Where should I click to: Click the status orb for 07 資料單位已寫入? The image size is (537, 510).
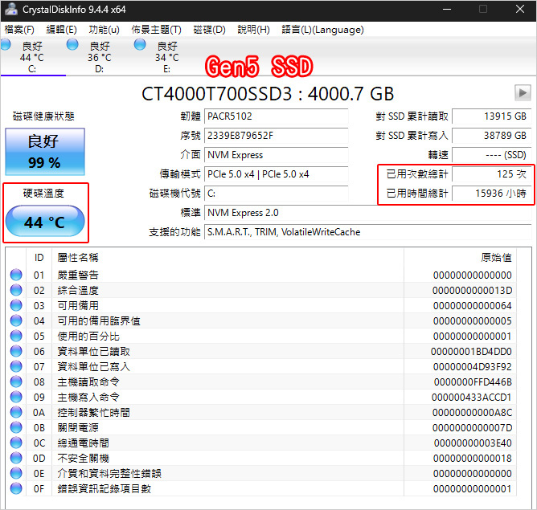click(16, 366)
